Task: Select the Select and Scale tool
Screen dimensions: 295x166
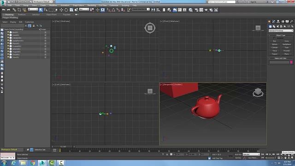Action: coord(71,10)
